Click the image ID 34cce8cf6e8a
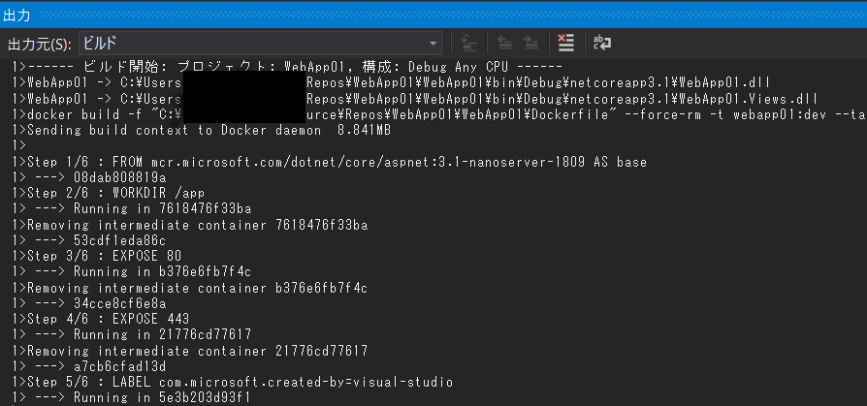Viewport: 867px width, 406px height. click(119, 303)
